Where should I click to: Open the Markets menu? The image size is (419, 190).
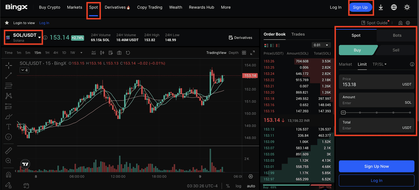tap(75, 7)
